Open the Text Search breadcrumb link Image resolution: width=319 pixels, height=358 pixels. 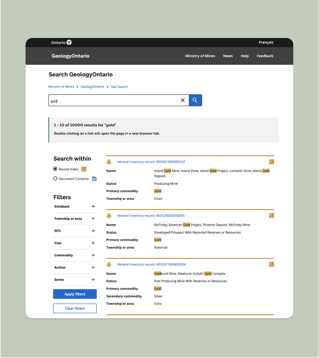point(119,87)
